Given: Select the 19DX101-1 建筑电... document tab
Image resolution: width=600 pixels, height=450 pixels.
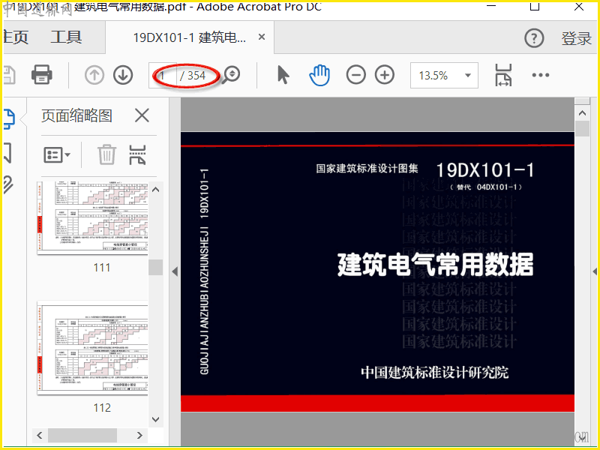Looking at the screenshot, I should [190, 37].
